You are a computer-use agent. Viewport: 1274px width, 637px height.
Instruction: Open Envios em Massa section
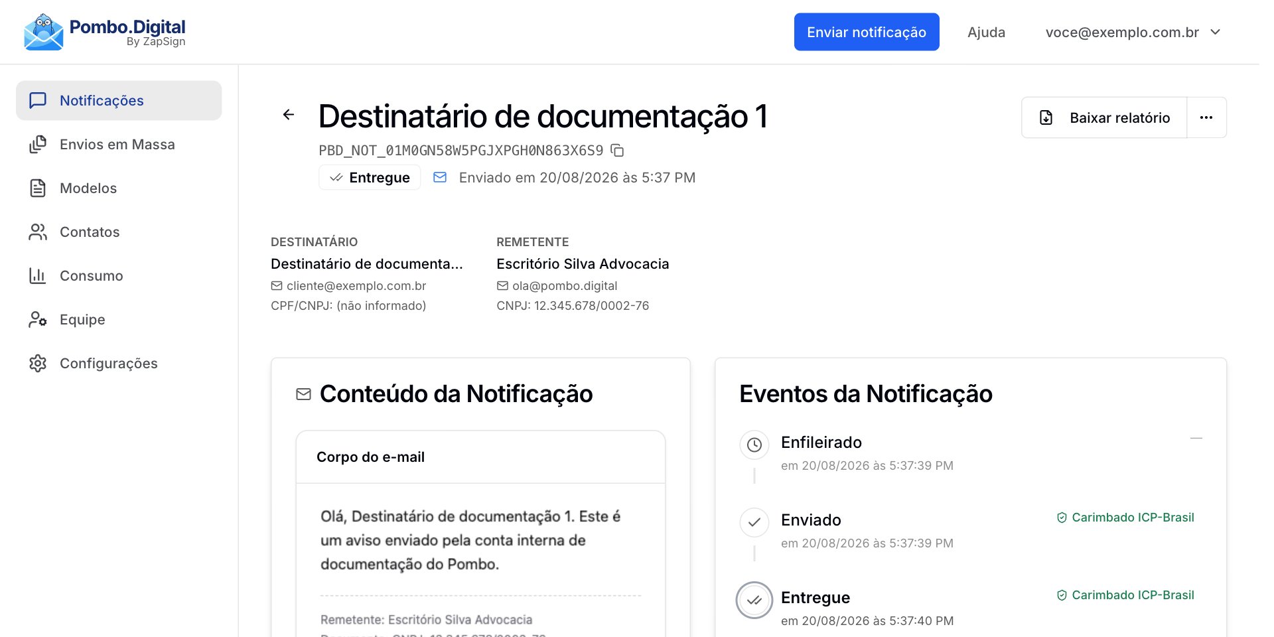point(119,144)
